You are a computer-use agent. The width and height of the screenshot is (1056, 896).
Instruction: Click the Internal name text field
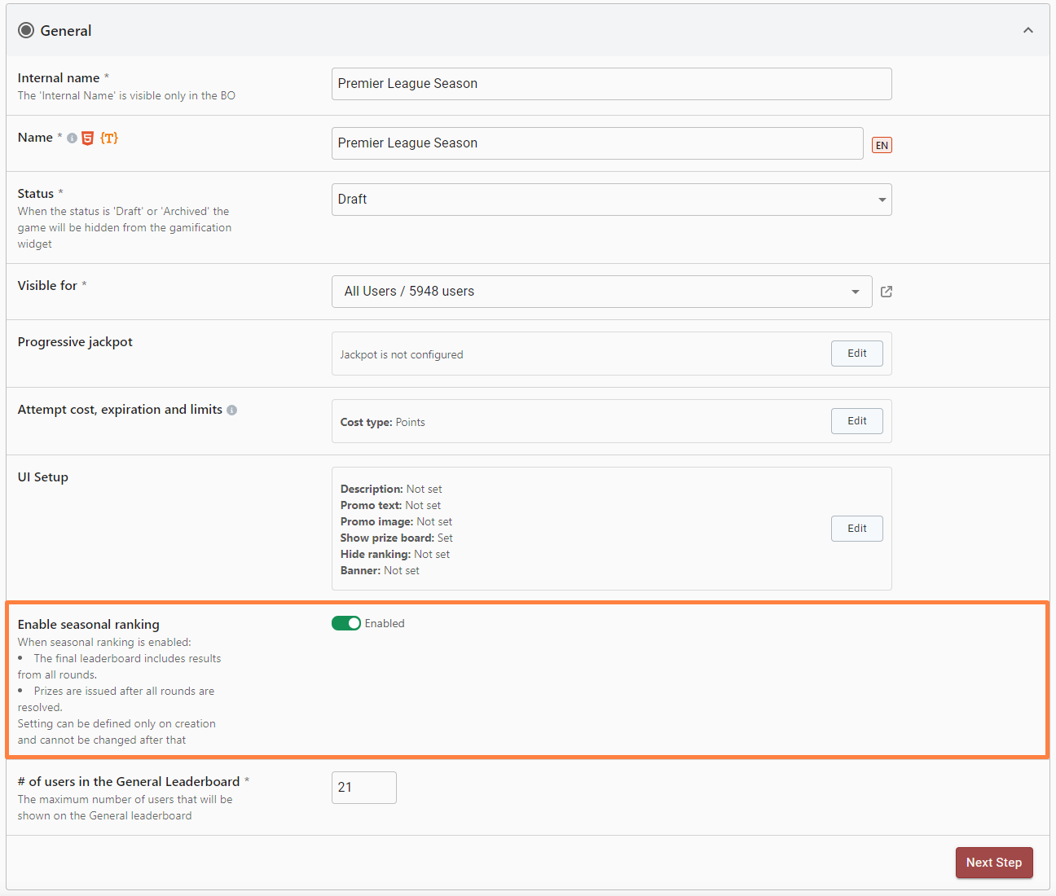pyautogui.click(x=611, y=84)
